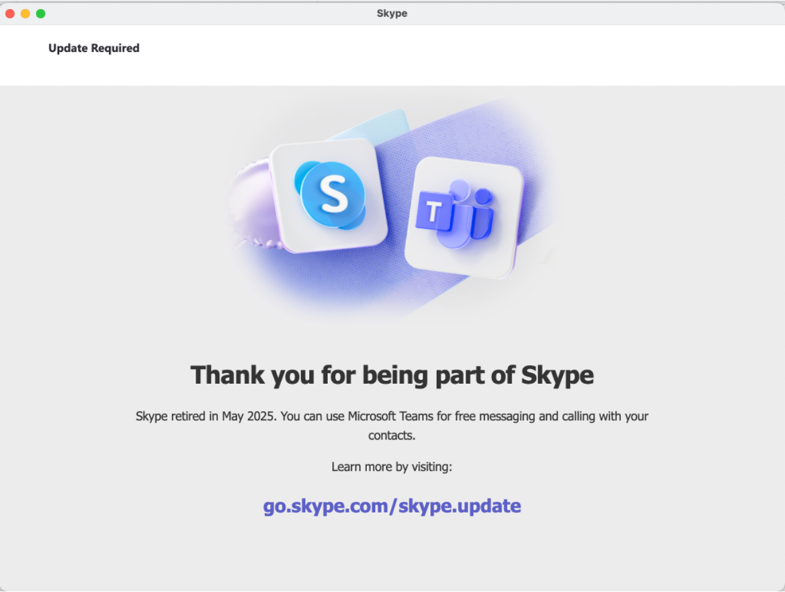
Task: Click the Thank you for being part heading
Action: pyautogui.click(x=392, y=375)
